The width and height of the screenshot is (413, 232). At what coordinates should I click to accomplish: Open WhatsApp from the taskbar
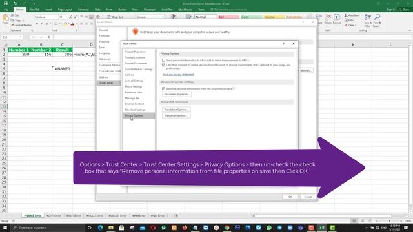pyautogui.click(x=269, y=227)
